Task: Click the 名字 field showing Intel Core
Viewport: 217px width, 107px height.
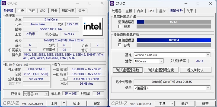Action: coord(51,19)
